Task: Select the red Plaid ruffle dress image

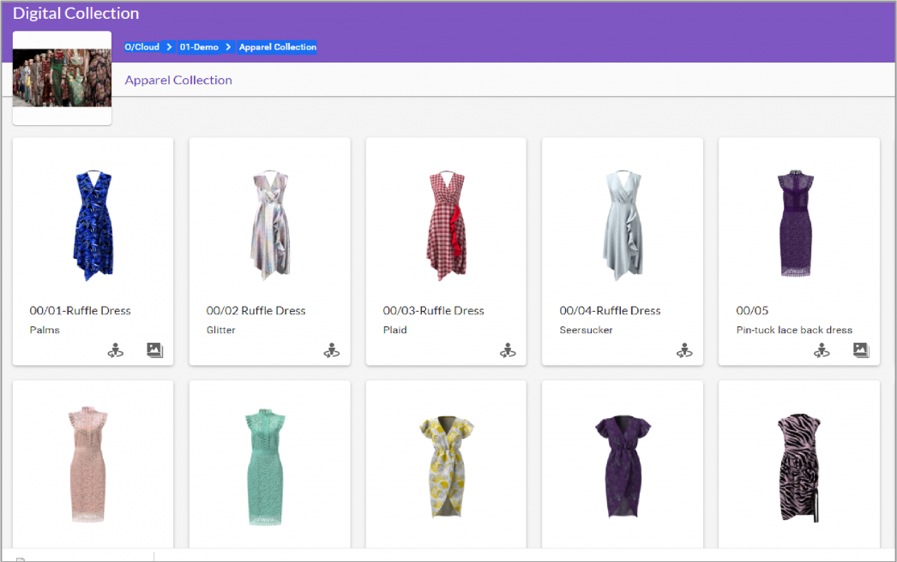Action: click(446, 225)
